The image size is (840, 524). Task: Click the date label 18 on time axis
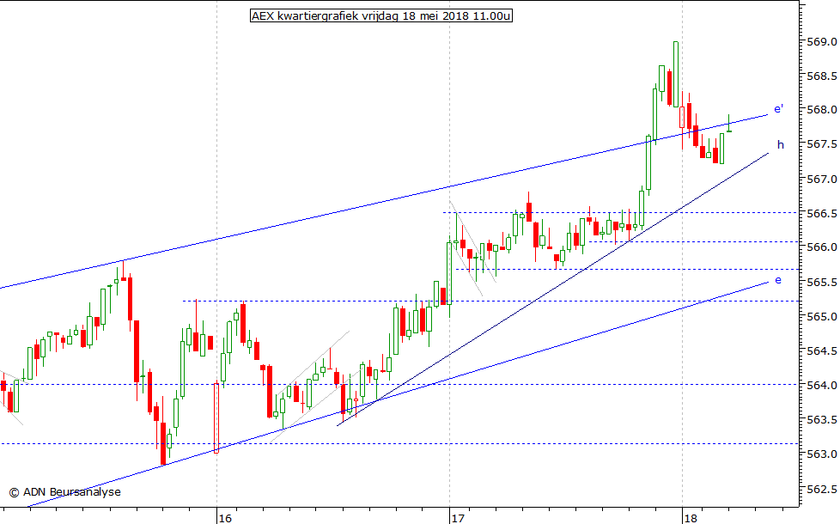tap(691, 518)
